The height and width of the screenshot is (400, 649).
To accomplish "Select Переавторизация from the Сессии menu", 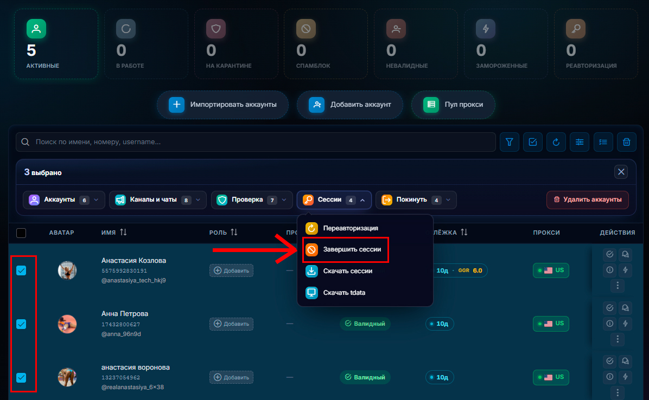I will tap(365, 228).
